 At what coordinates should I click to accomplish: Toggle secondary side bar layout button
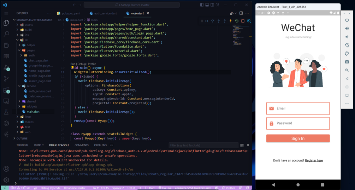(212, 5)
